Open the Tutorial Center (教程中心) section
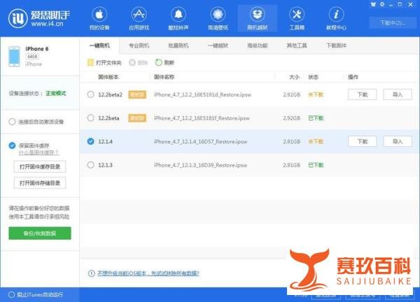Viewport: 420px width, 302px height. pos(336,19)
